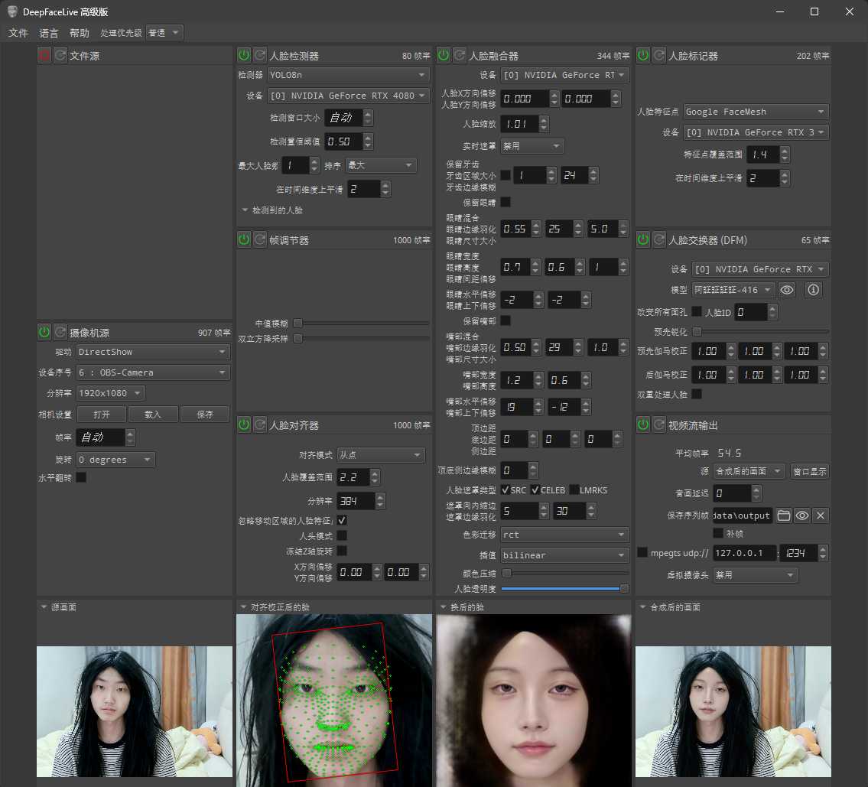The width and height of the screenshot is (868, 787).
Task: Open the 文件 menu
Action: tap(18, 33)
